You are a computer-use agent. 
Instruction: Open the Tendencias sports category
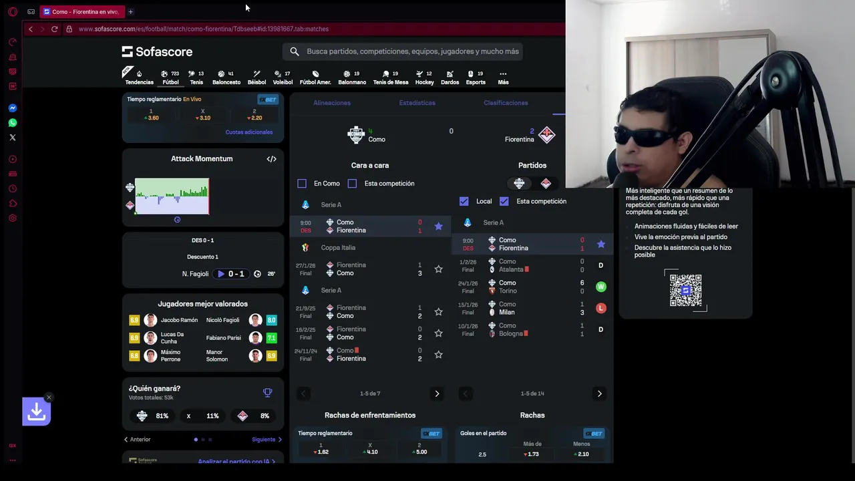[x=139, y=77]
